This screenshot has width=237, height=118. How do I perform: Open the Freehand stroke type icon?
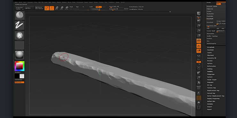pyautogui.click(x=20, y=25)
